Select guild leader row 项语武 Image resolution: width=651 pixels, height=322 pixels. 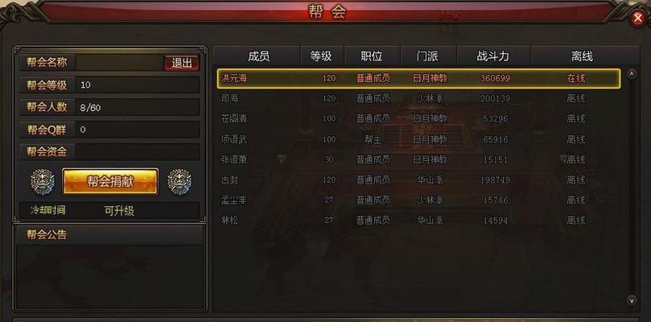418,139
